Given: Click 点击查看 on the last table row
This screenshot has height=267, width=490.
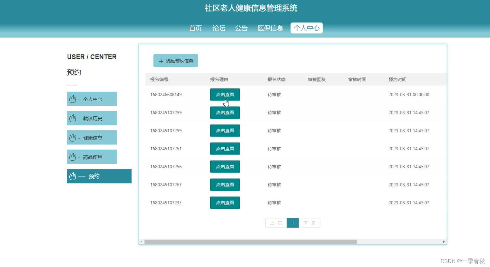Looking at the screenshot, I should click(225, 202).
